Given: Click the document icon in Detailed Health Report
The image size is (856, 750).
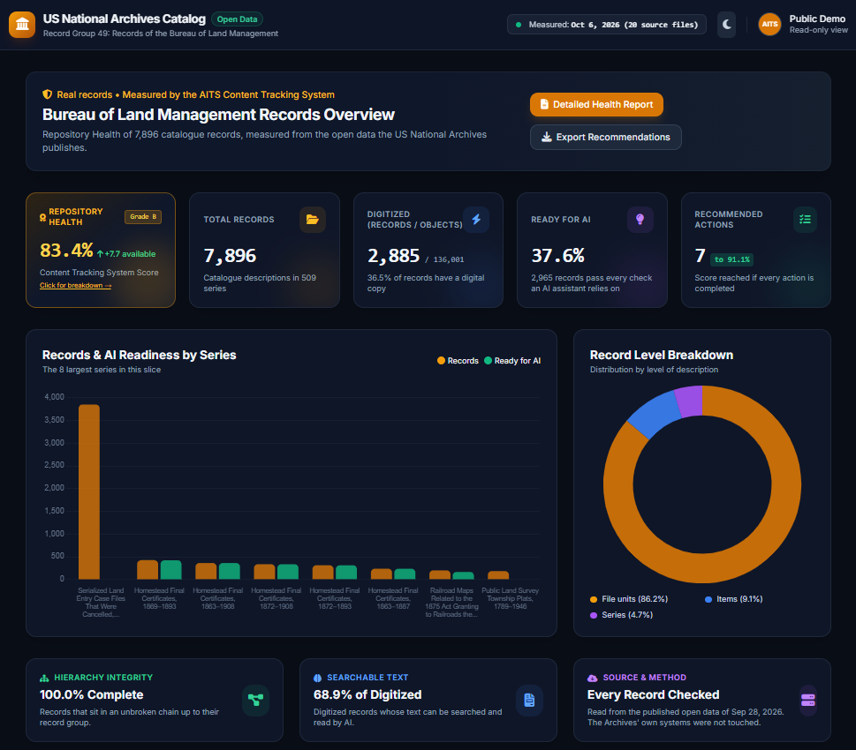Looking at the screenshot, I should (544, 104).
